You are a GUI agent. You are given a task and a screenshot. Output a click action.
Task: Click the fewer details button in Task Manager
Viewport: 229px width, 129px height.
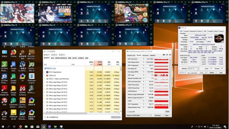[x=51, y=117]
